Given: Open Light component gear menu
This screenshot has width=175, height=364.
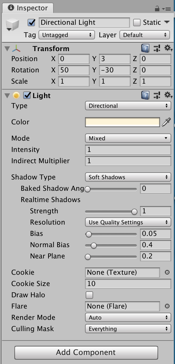Looking at the screenshot, I should (x=168, y=95).
